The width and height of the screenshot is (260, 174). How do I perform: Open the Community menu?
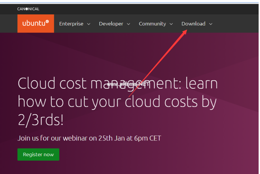pyautogui.click(x=152, y=24)
